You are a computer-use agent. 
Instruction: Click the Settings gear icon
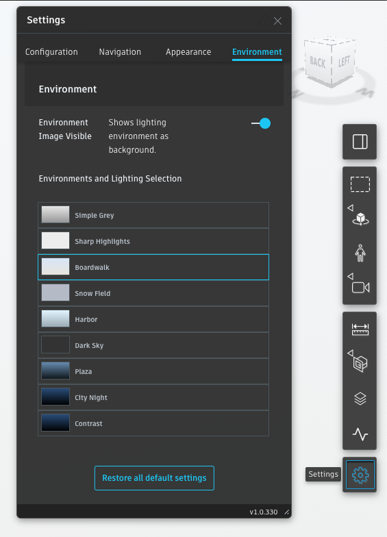[x=360, y=475]
